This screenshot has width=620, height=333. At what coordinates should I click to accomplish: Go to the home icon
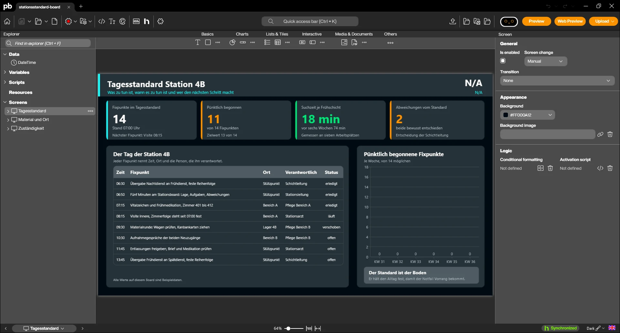(7, 21)
